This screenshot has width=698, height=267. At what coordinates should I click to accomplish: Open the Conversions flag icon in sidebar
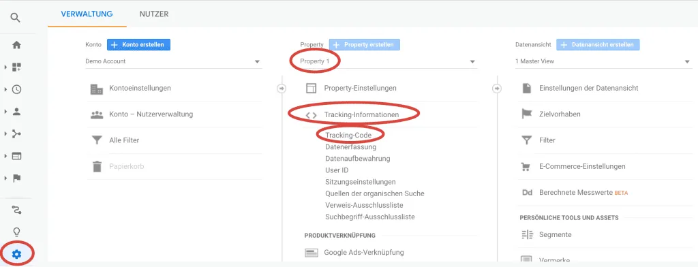coord(16,178)
